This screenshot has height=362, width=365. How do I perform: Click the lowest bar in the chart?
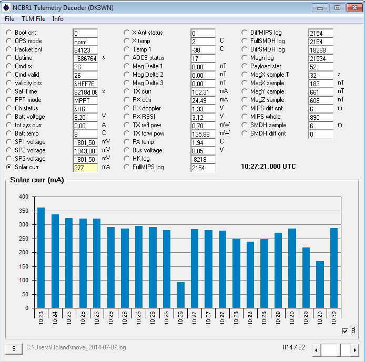tap(180, 295)
